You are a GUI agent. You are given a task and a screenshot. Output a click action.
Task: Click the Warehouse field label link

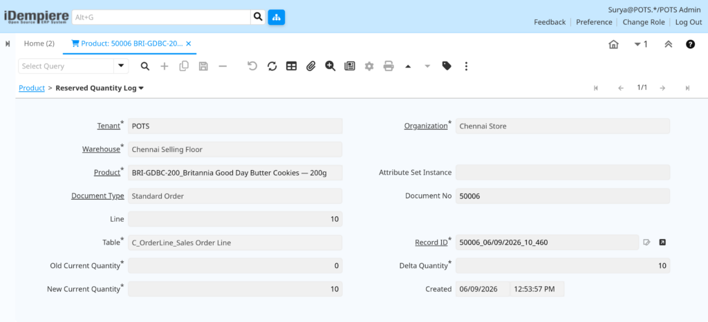101,149
